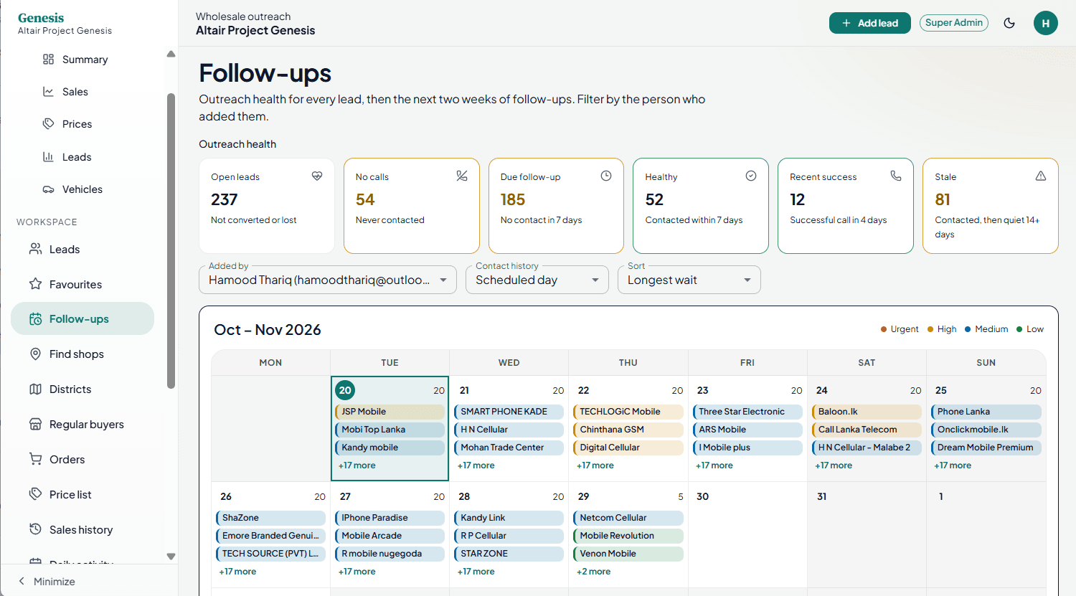Viewport: 1076px width, 596px height.
Task: Open the Baloon.lk follow-up
Action: 867,412
